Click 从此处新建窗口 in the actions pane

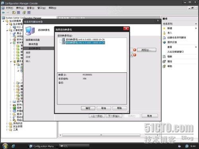pyautogui.click(x=176, y=52)
